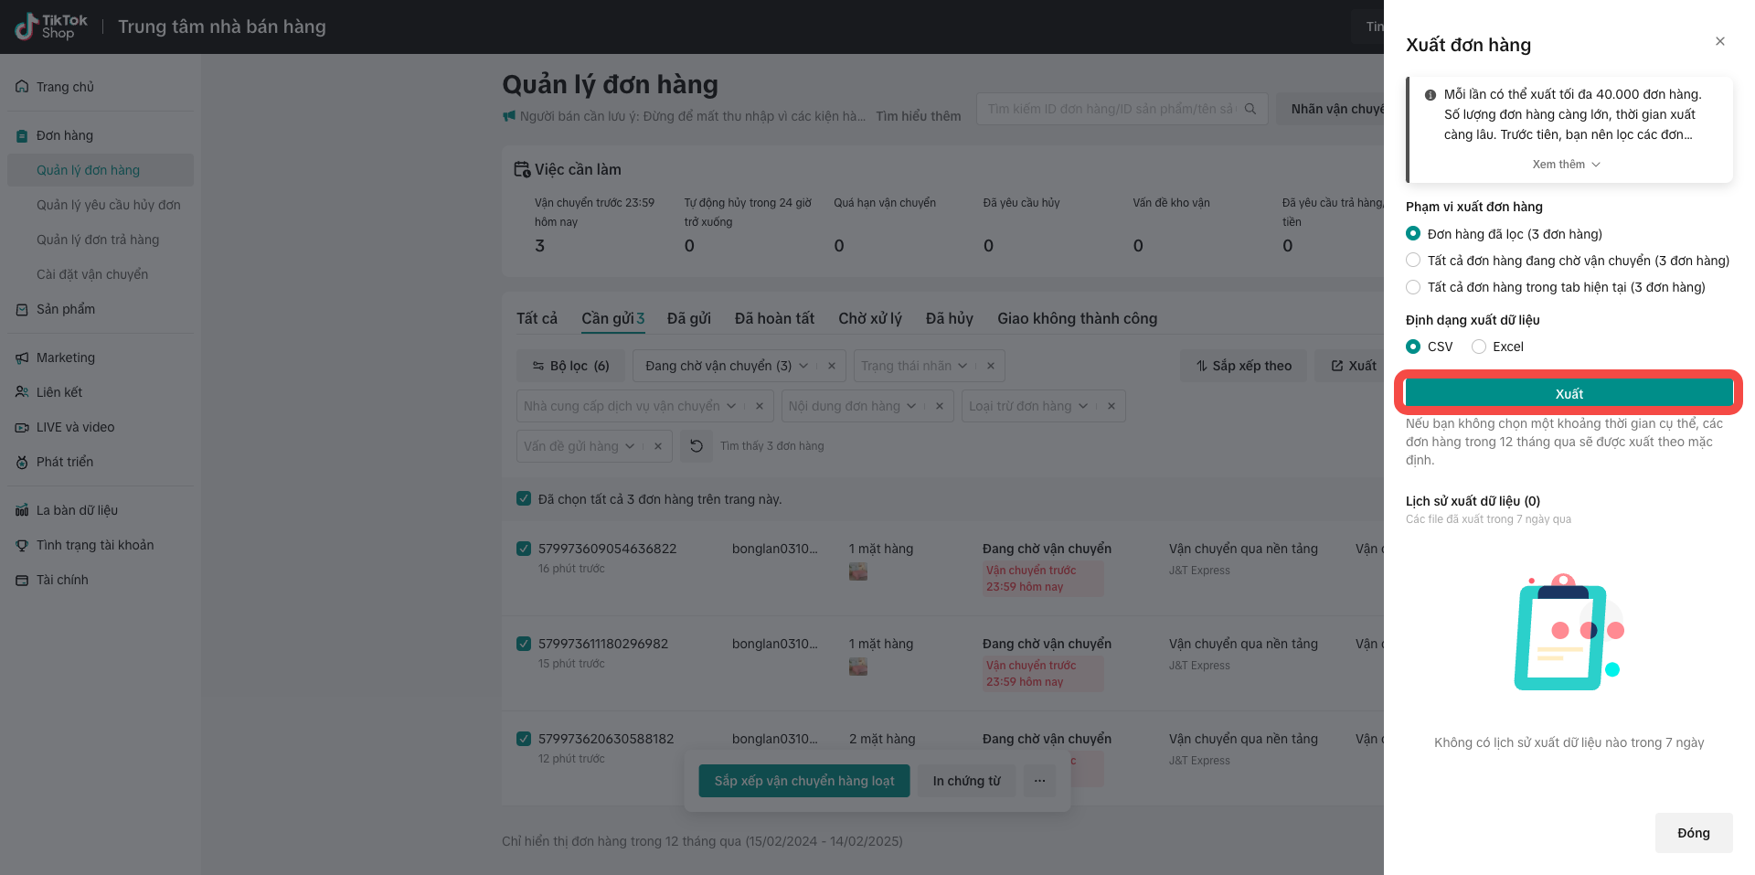This screenshot has height=875, width=1755.
Task: Click the teal Xuất export button
Action: coord(1569,393)
